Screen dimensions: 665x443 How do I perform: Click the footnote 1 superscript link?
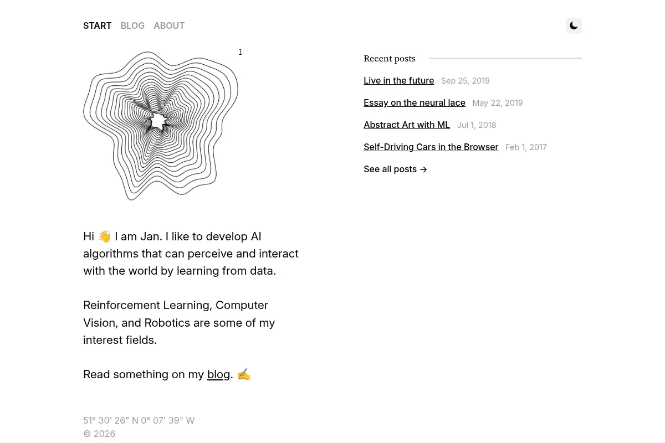tap(241, 51)
